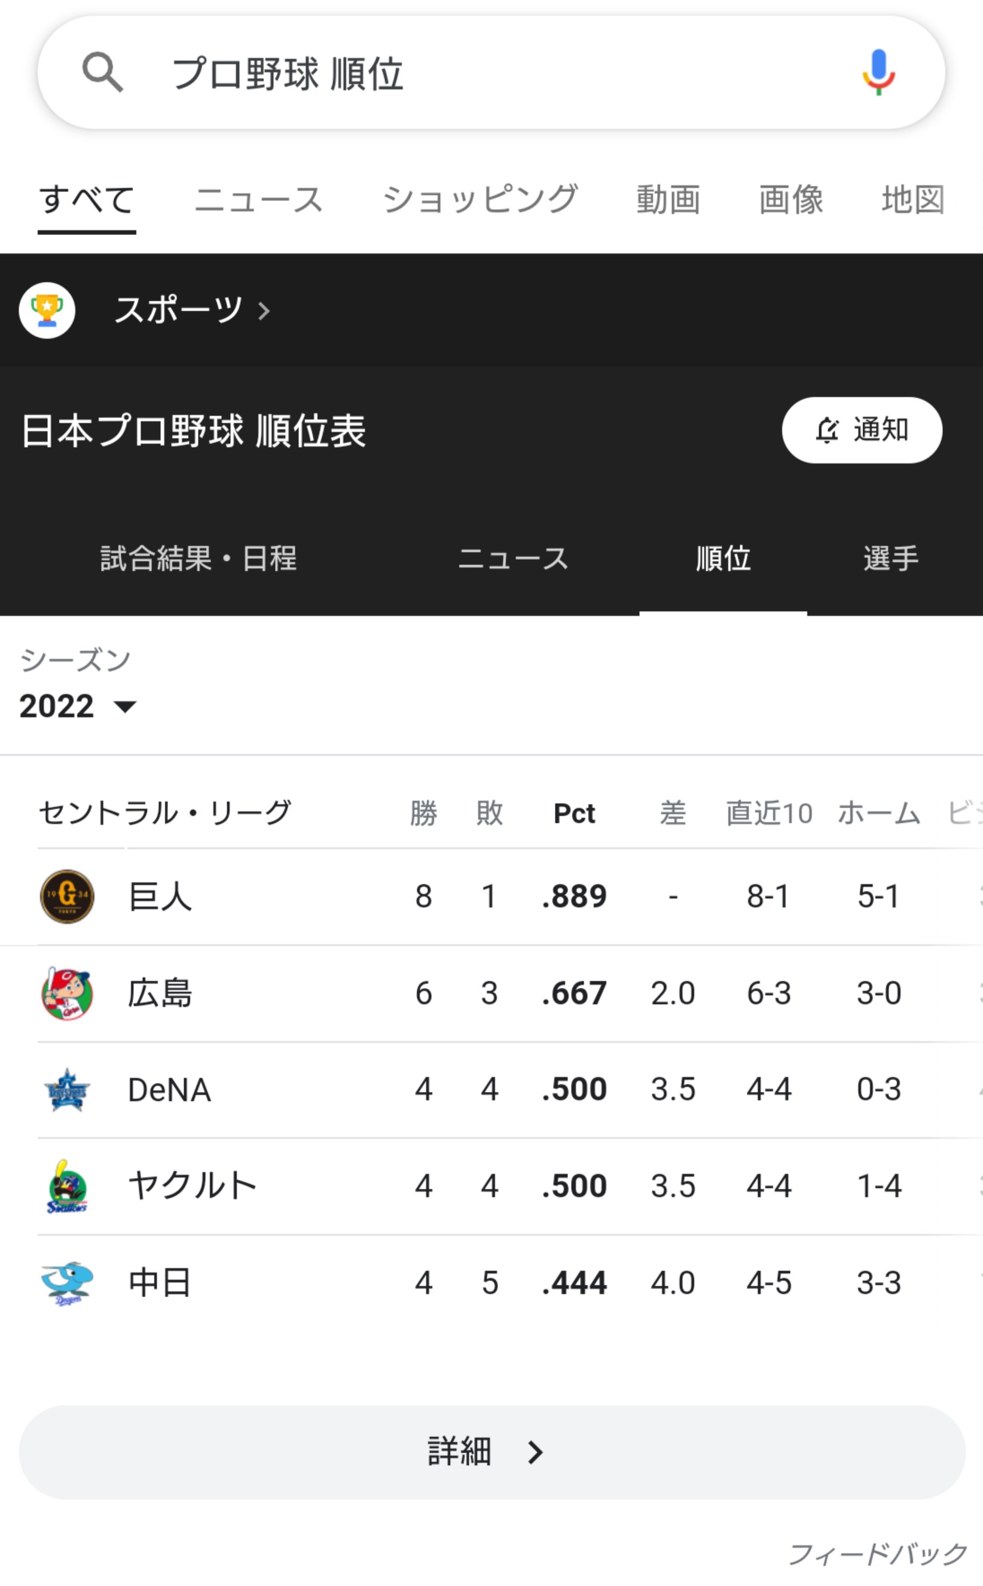This screenshot has width=983, height=1586.
Task: Open the 詳細 details expander
Action: [x=491, y=1452]
